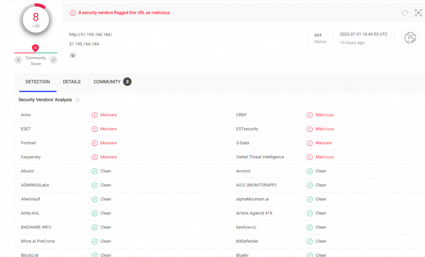Click the ADMINUSLabs clean checkmark icon
The image size is (425, 257).
(95, 185)
